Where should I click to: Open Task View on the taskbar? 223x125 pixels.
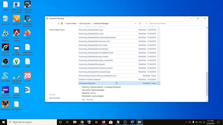[67, 122]
